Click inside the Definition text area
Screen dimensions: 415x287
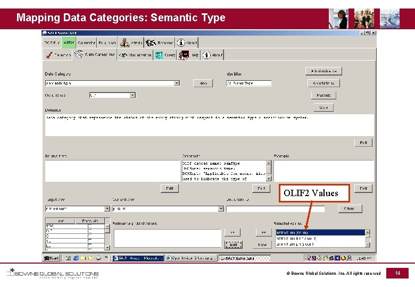click(x=209, y=125)
